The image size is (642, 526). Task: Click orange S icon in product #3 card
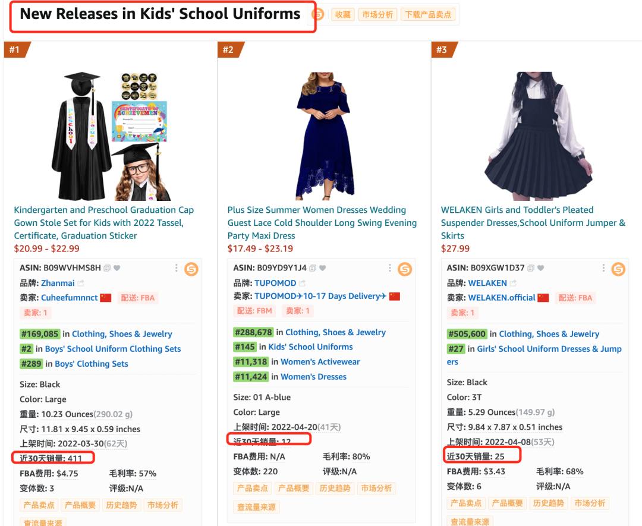tap(618, 269)
